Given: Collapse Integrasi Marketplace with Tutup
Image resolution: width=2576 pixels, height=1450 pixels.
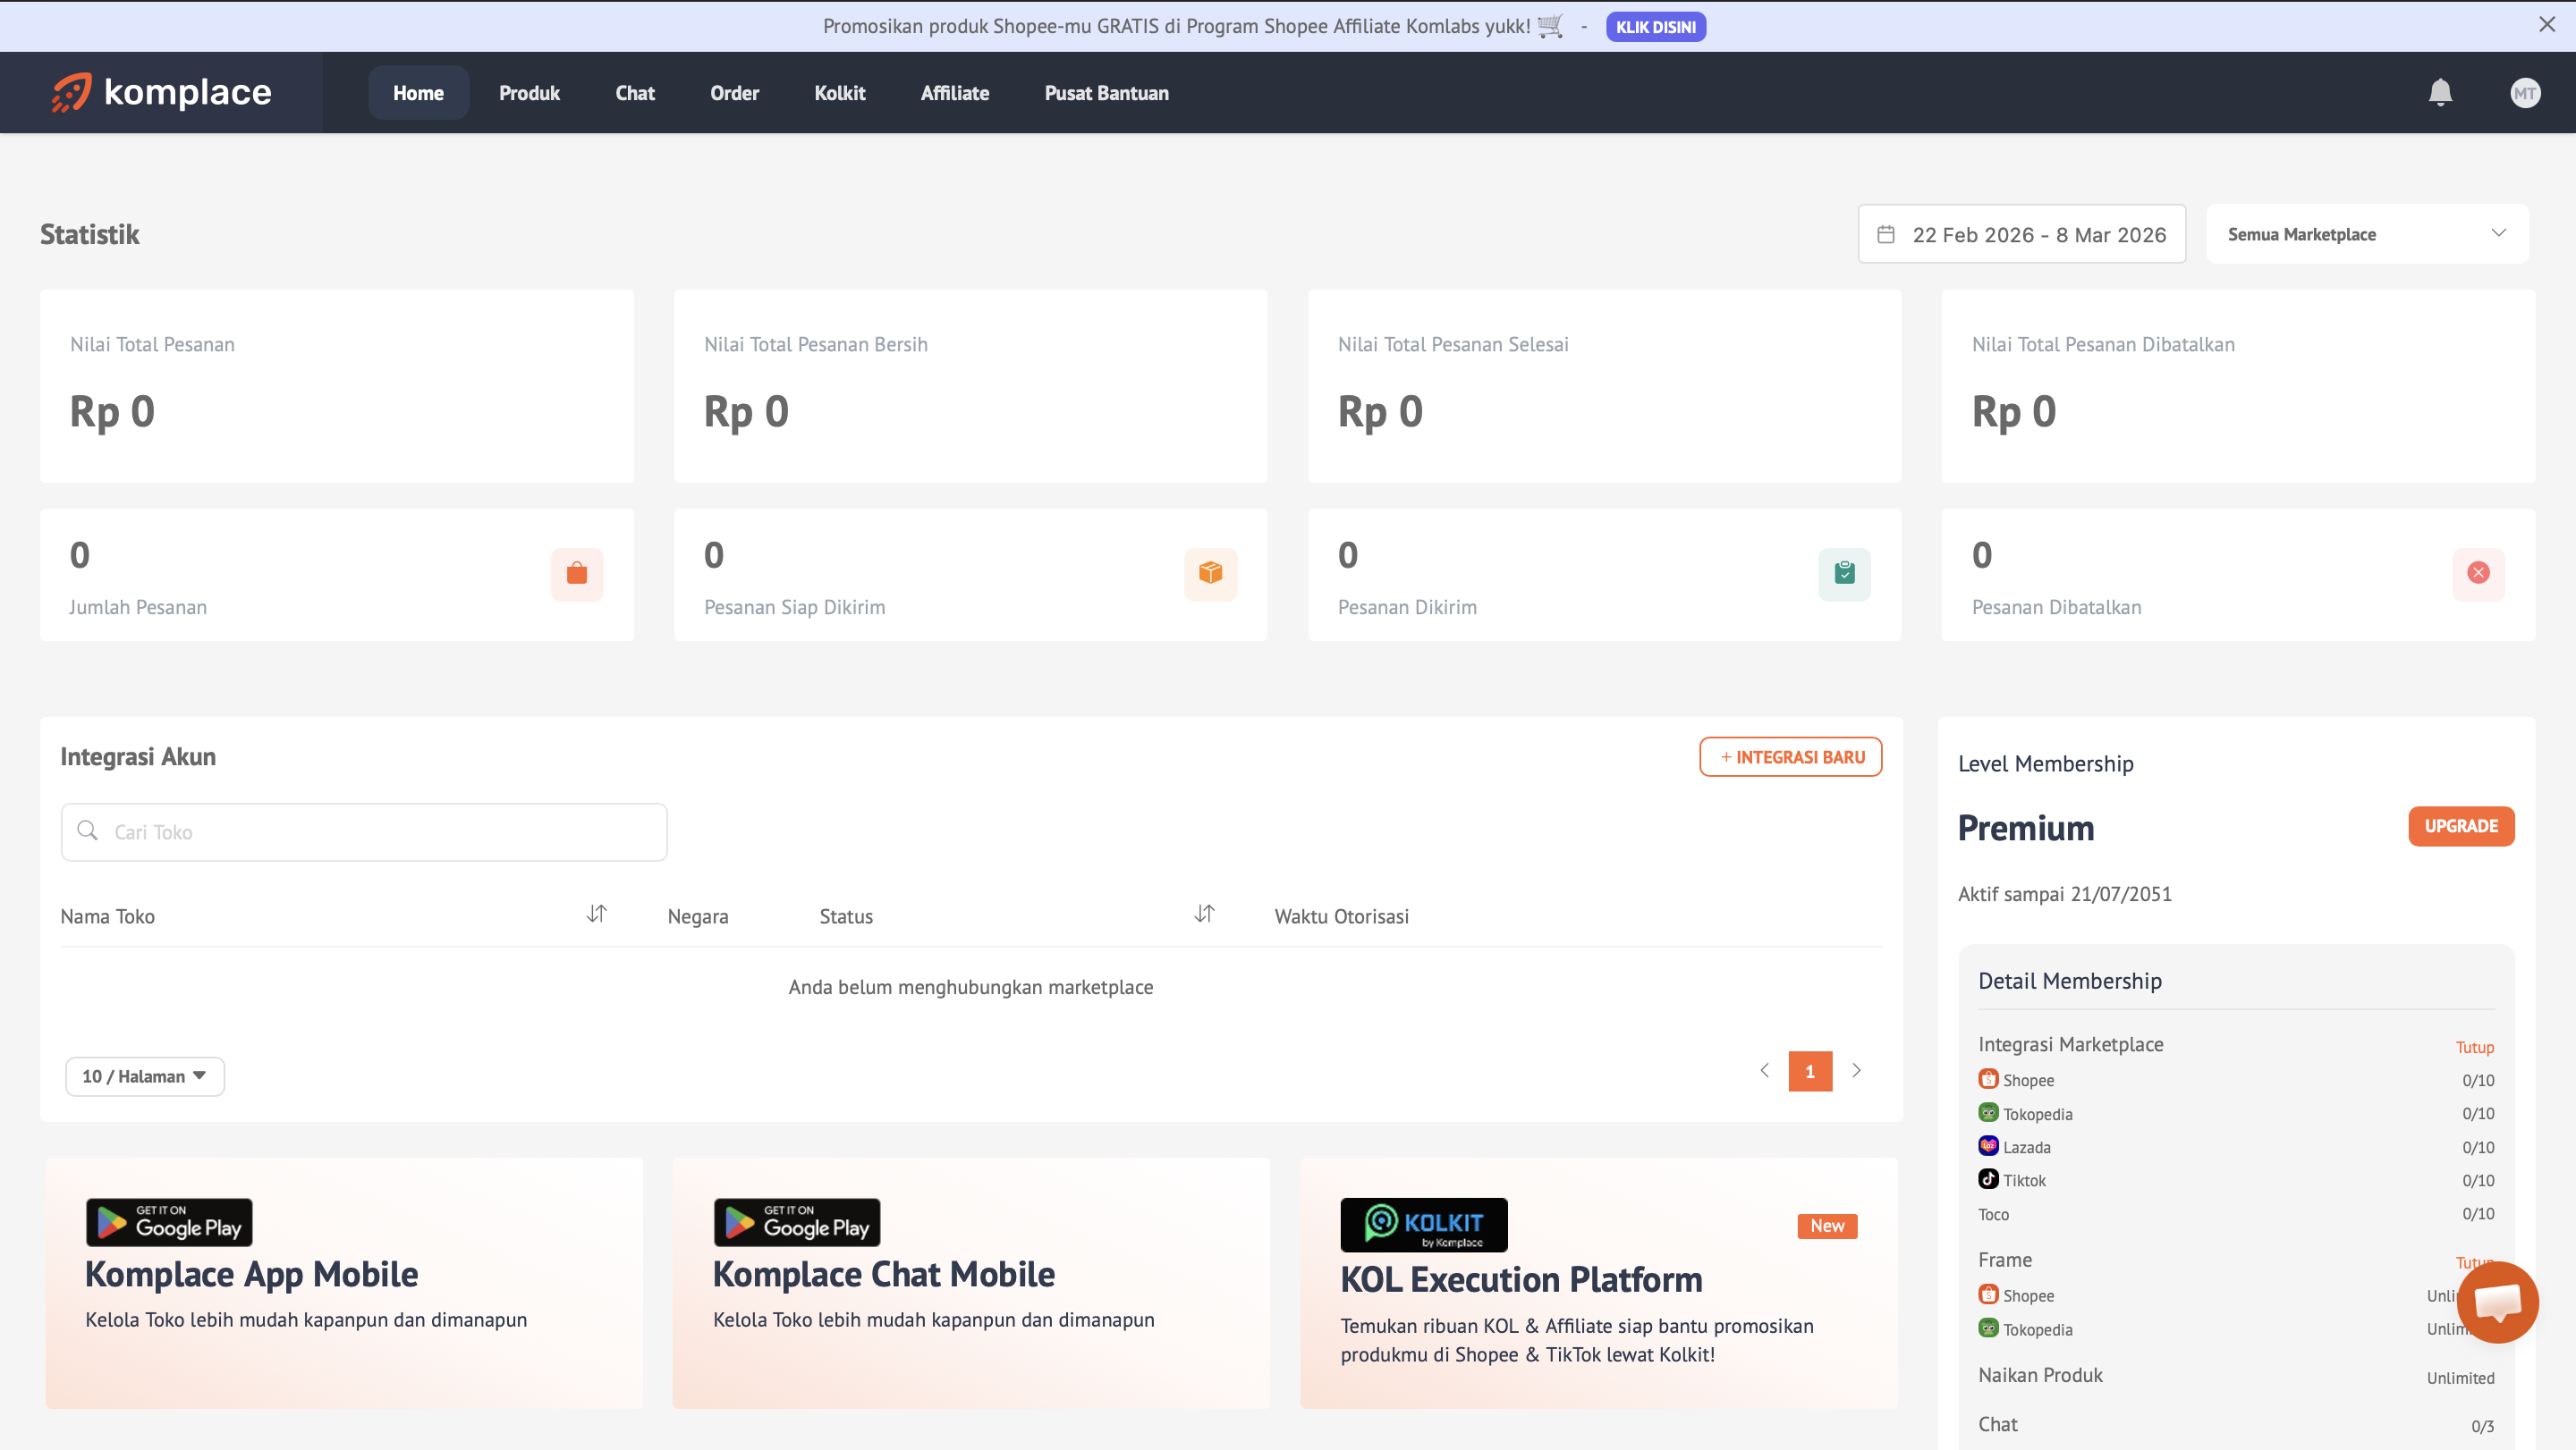Looking at the screenshot, I should [x=2474, y=1048].
